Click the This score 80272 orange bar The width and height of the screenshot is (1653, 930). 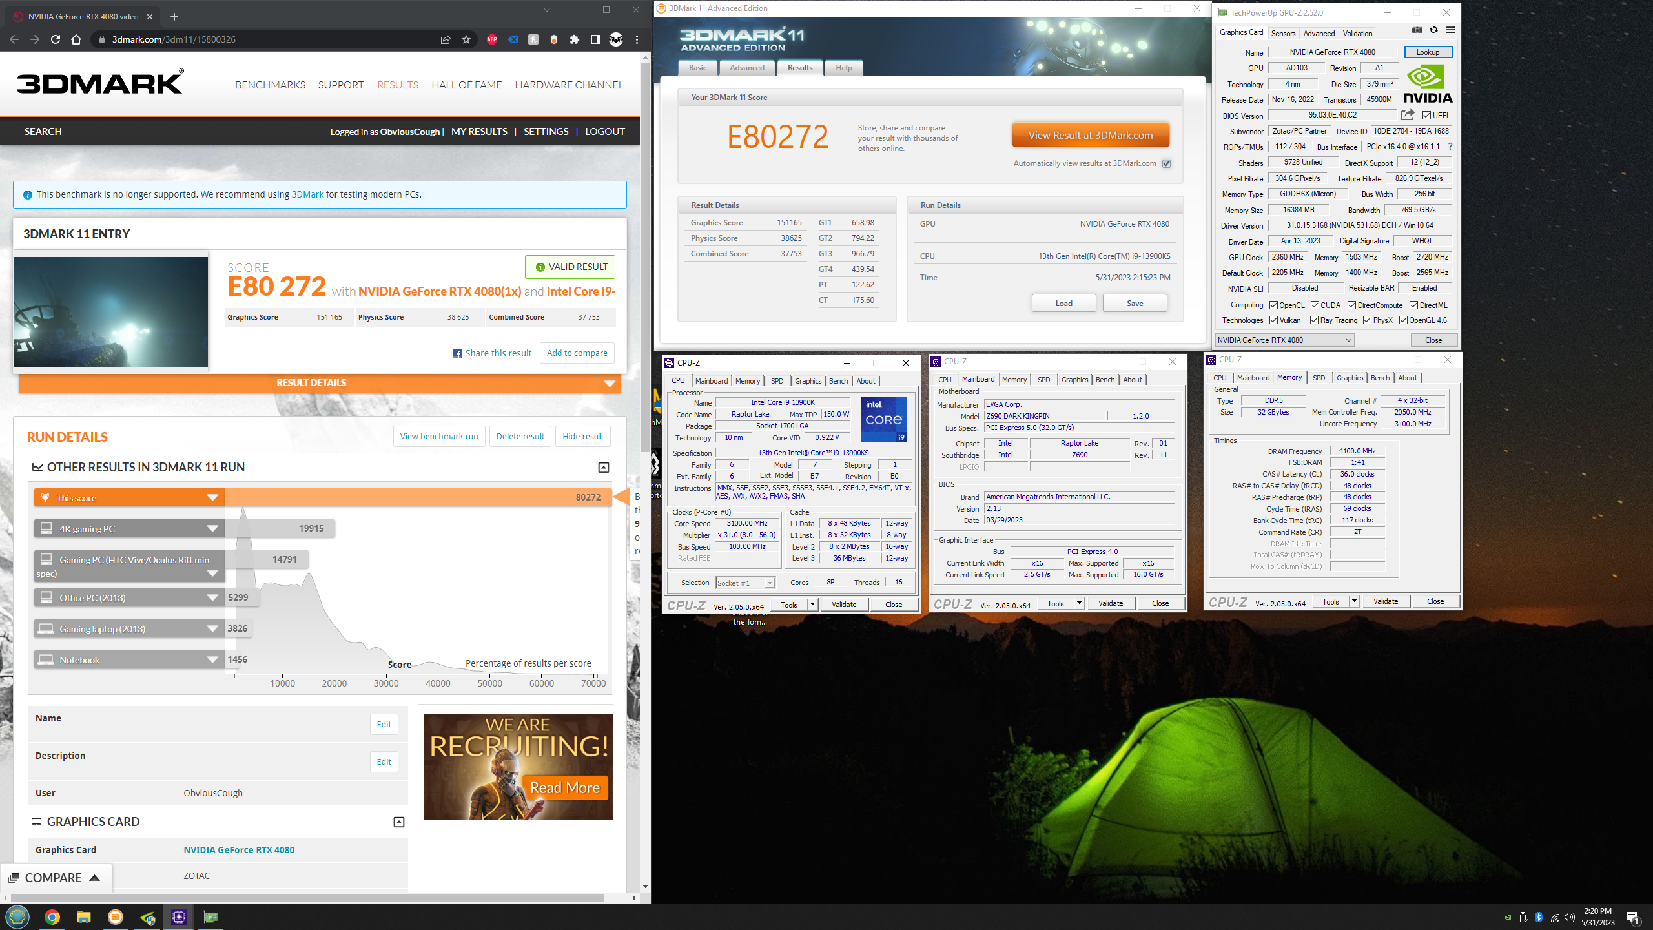418,497
